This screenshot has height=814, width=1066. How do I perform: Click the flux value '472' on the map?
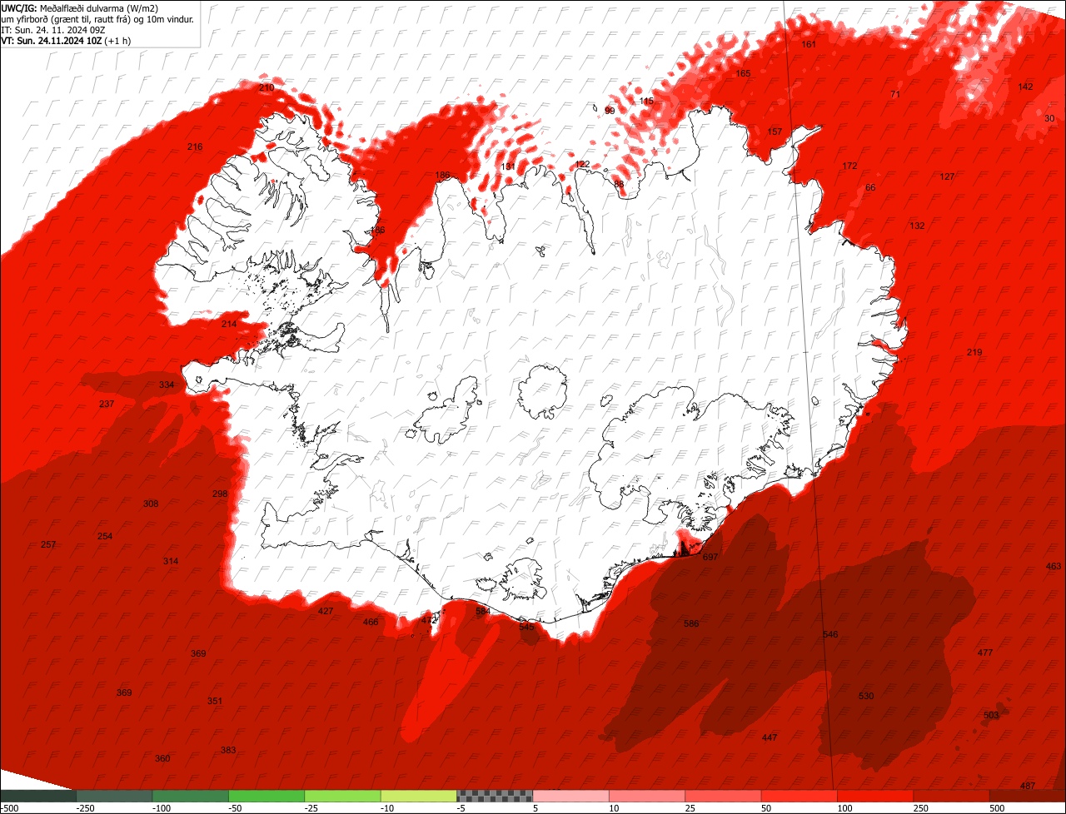tap(429, 620)
